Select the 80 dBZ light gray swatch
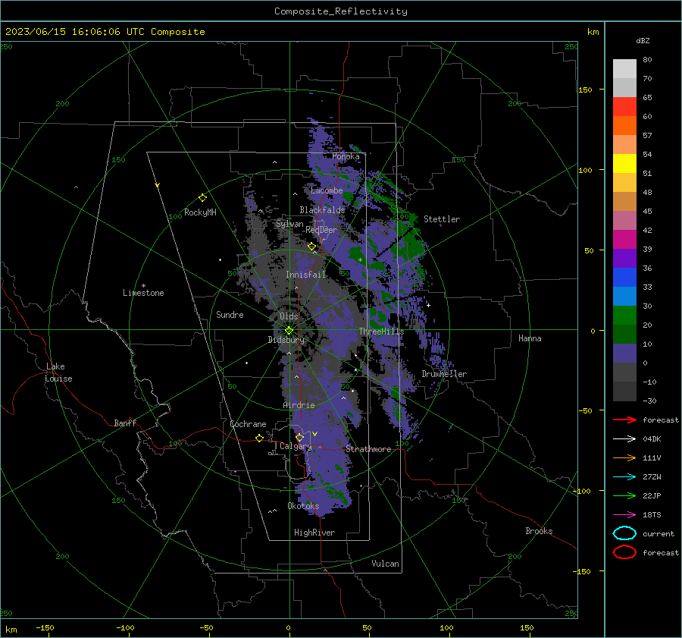 (x=624, y=68)
